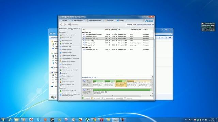Sort by the Емкость column header
This screenshot has height=122, width=218.
107,29
